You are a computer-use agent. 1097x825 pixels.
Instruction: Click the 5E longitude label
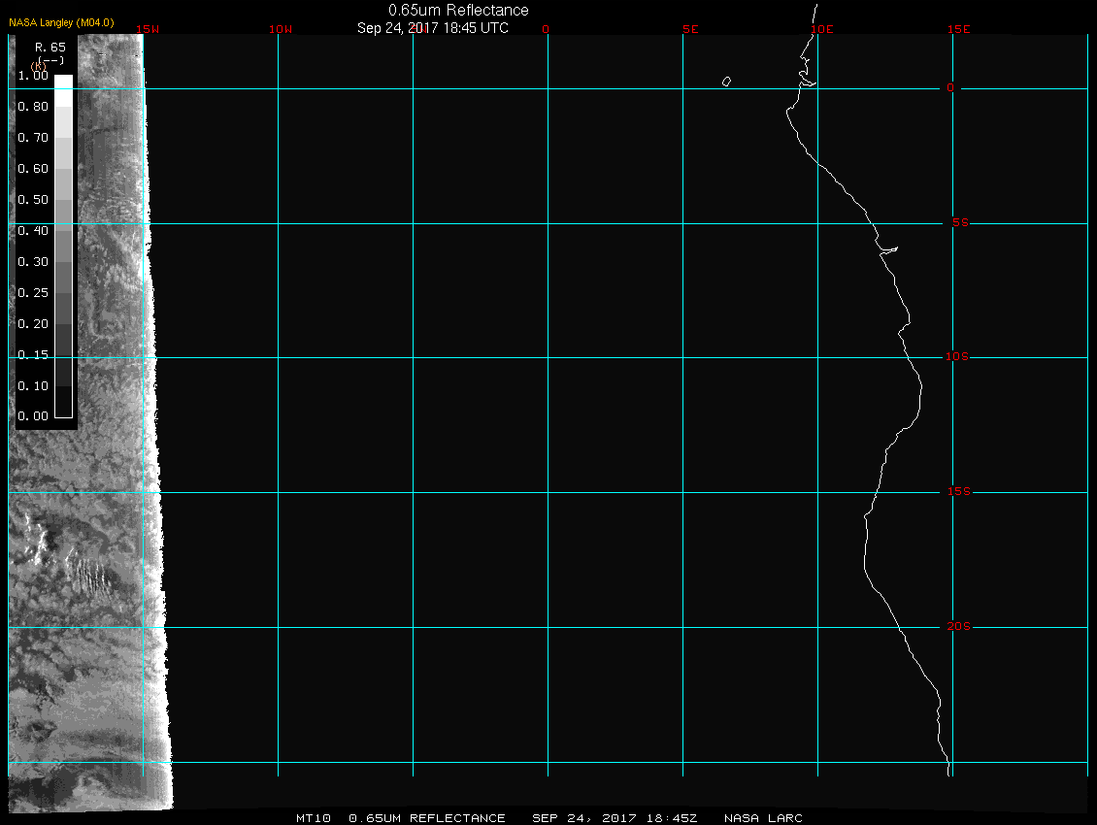pos(691,29)
